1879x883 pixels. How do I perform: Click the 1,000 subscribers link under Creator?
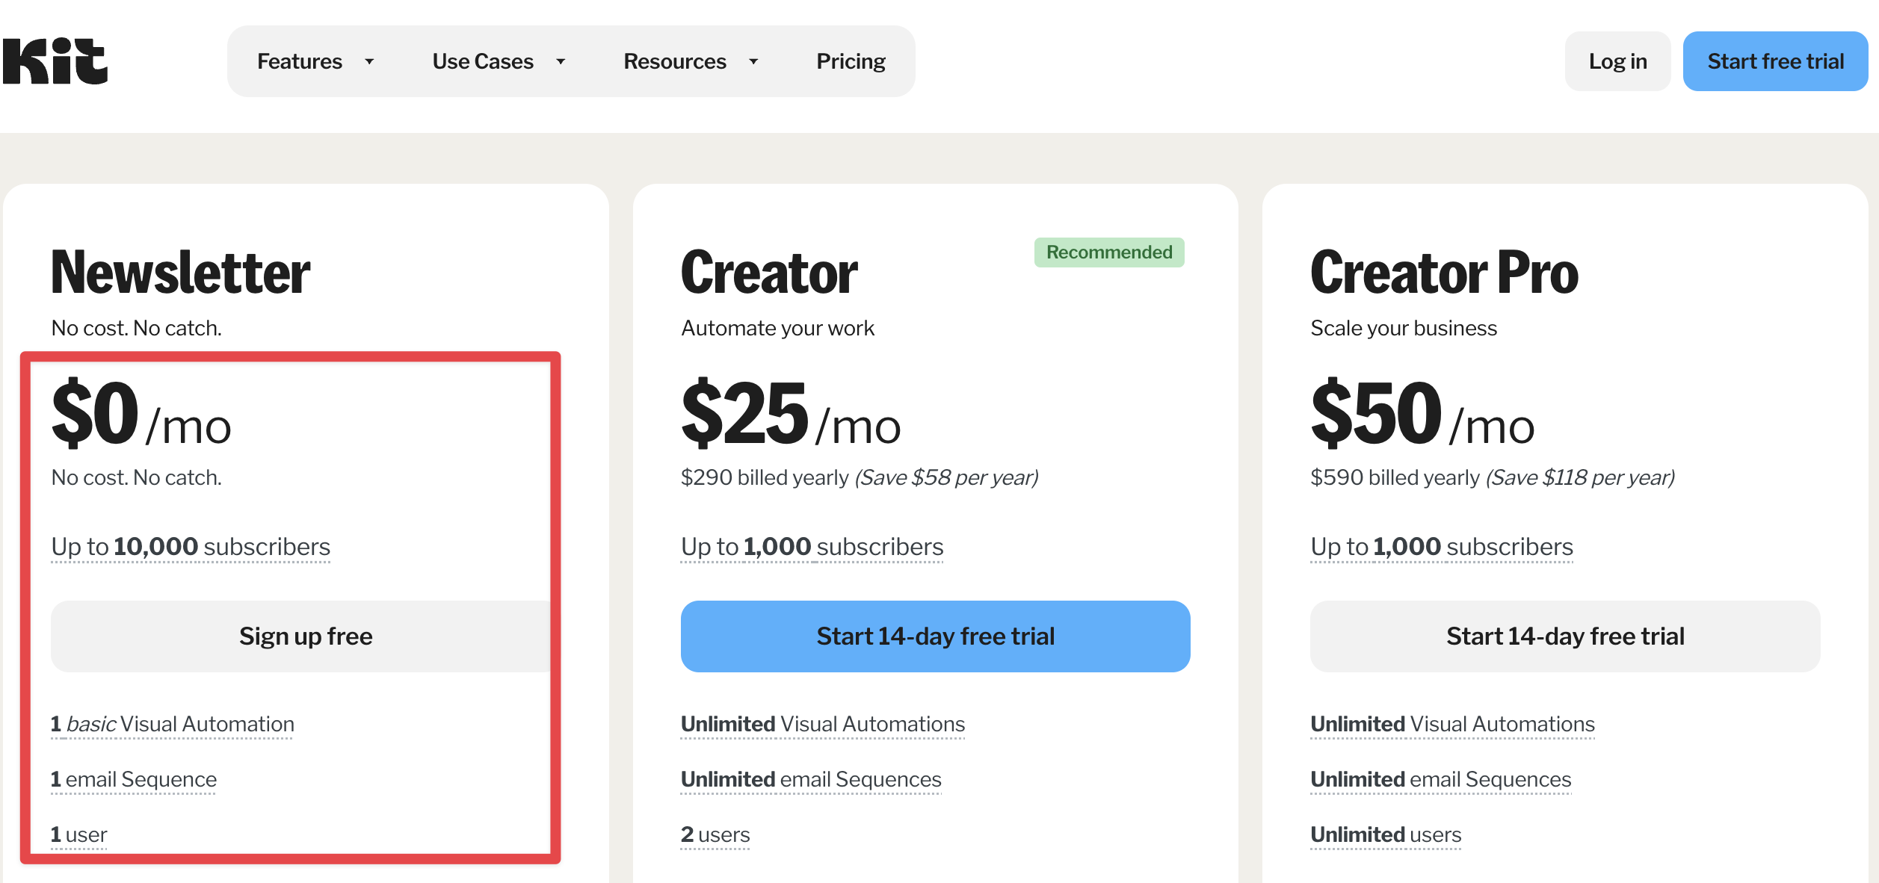click(812, 546)
